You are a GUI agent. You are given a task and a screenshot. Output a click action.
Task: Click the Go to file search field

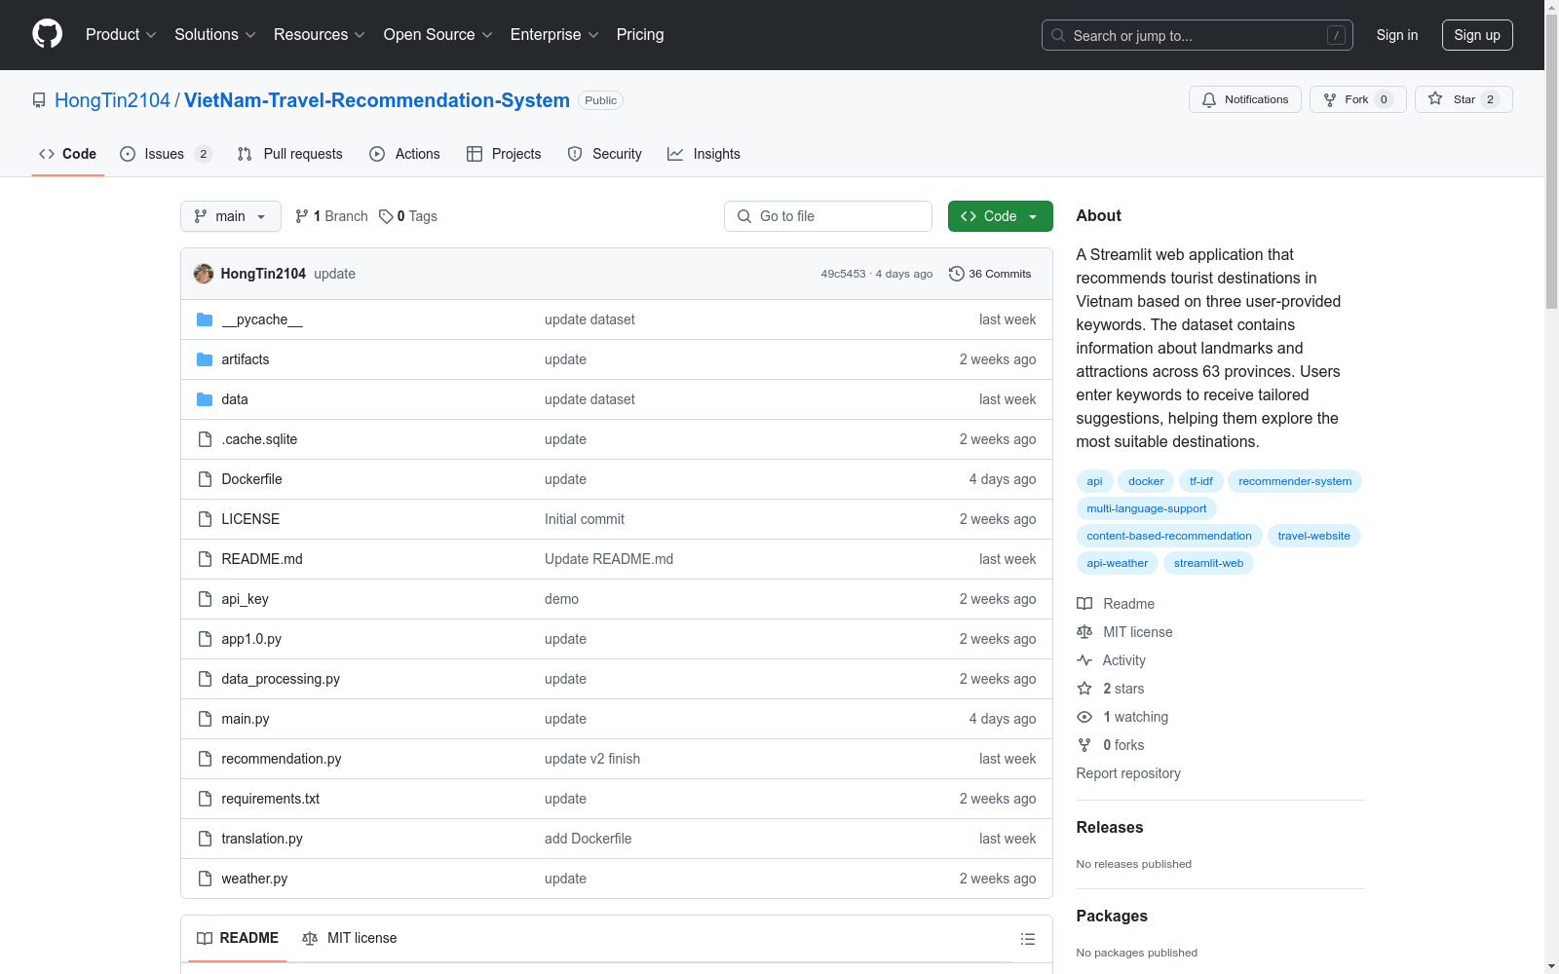[828, 216]
